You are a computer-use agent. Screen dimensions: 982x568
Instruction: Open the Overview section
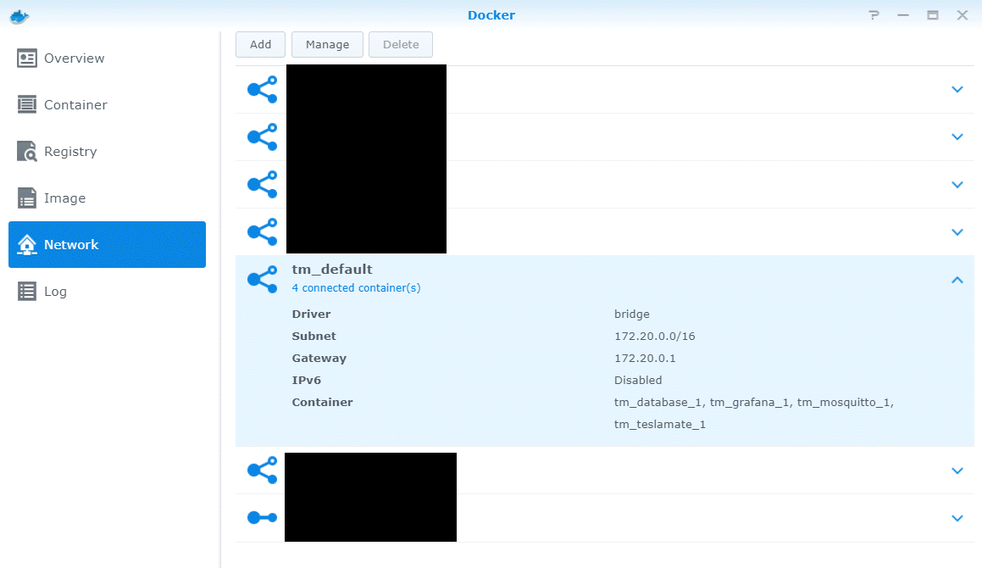click(107, 58)
